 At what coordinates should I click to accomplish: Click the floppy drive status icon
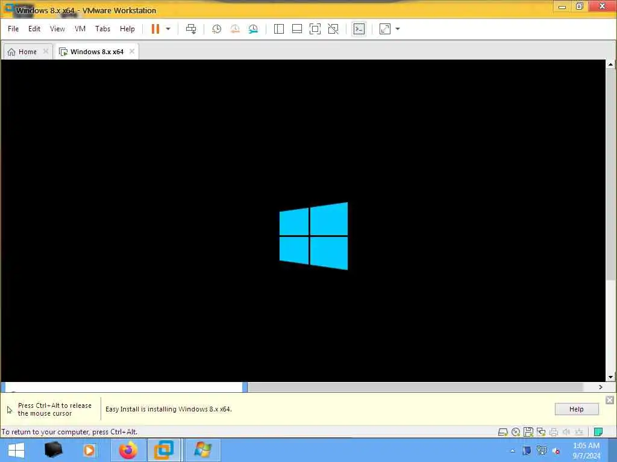coord(528,432)
